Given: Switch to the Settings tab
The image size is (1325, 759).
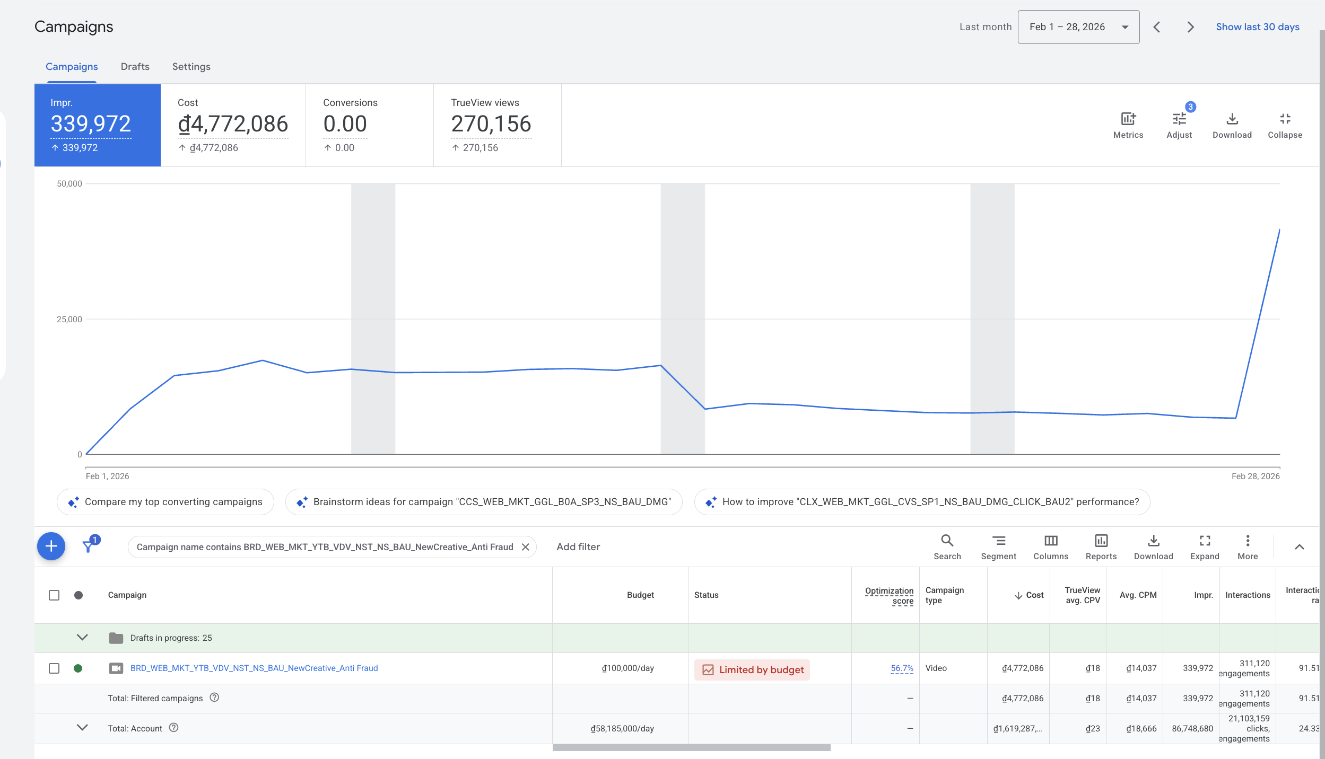Looking at the screenshot, I should pos(191,67).
